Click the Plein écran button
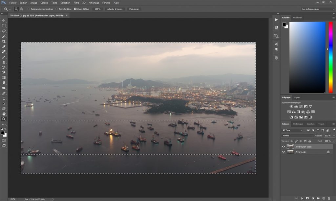The image size is (336, 201). (134, 9)
